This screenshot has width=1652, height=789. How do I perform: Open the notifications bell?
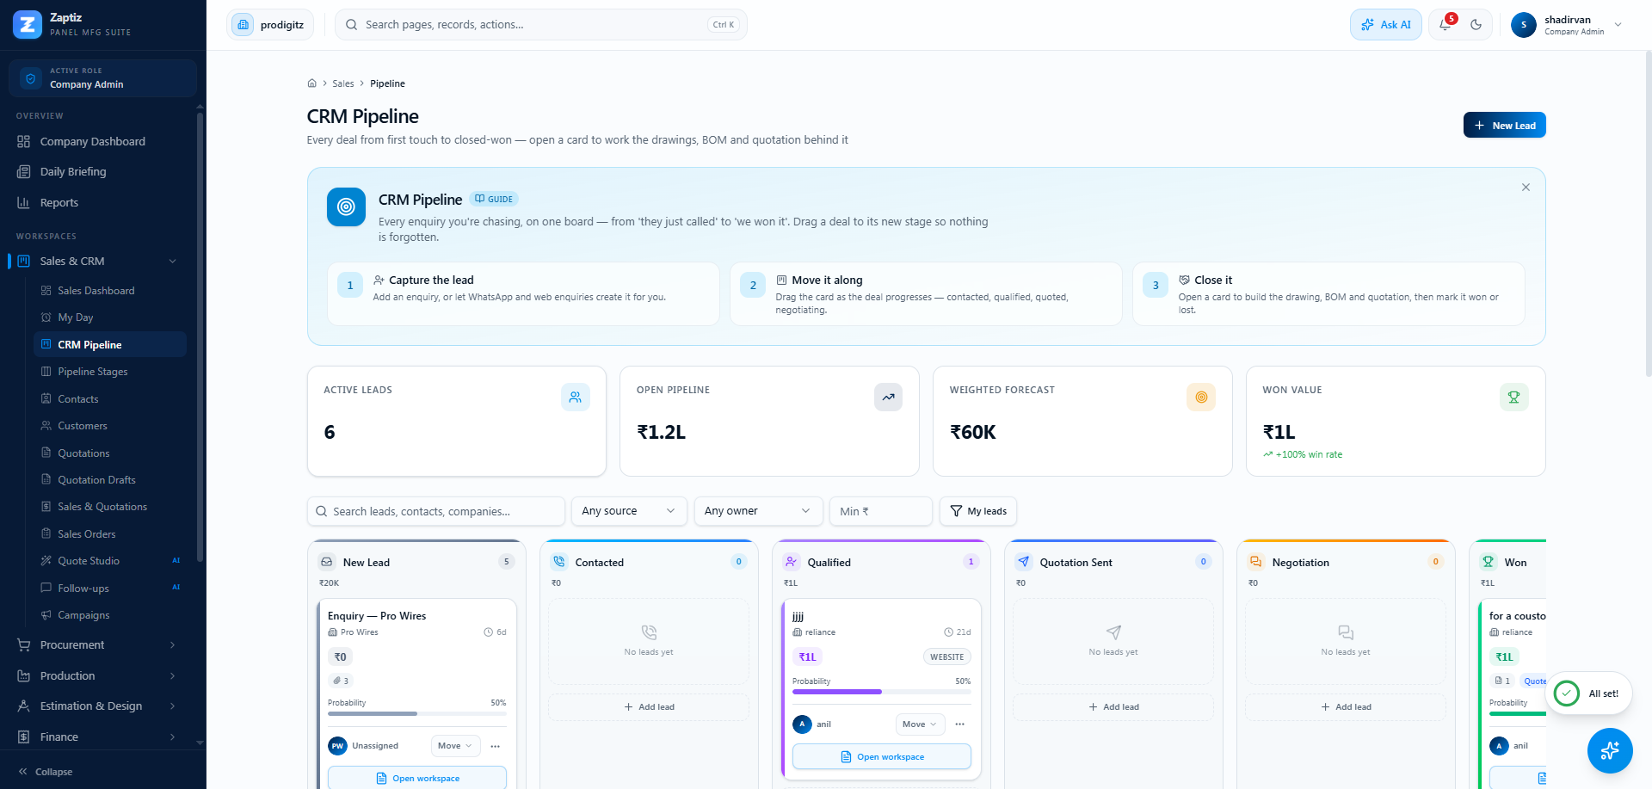pos(1445,24)
